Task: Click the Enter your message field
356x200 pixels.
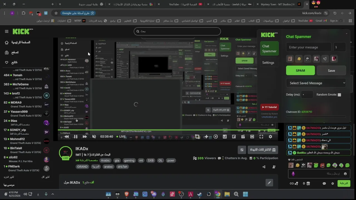Action: click(309, 47)
